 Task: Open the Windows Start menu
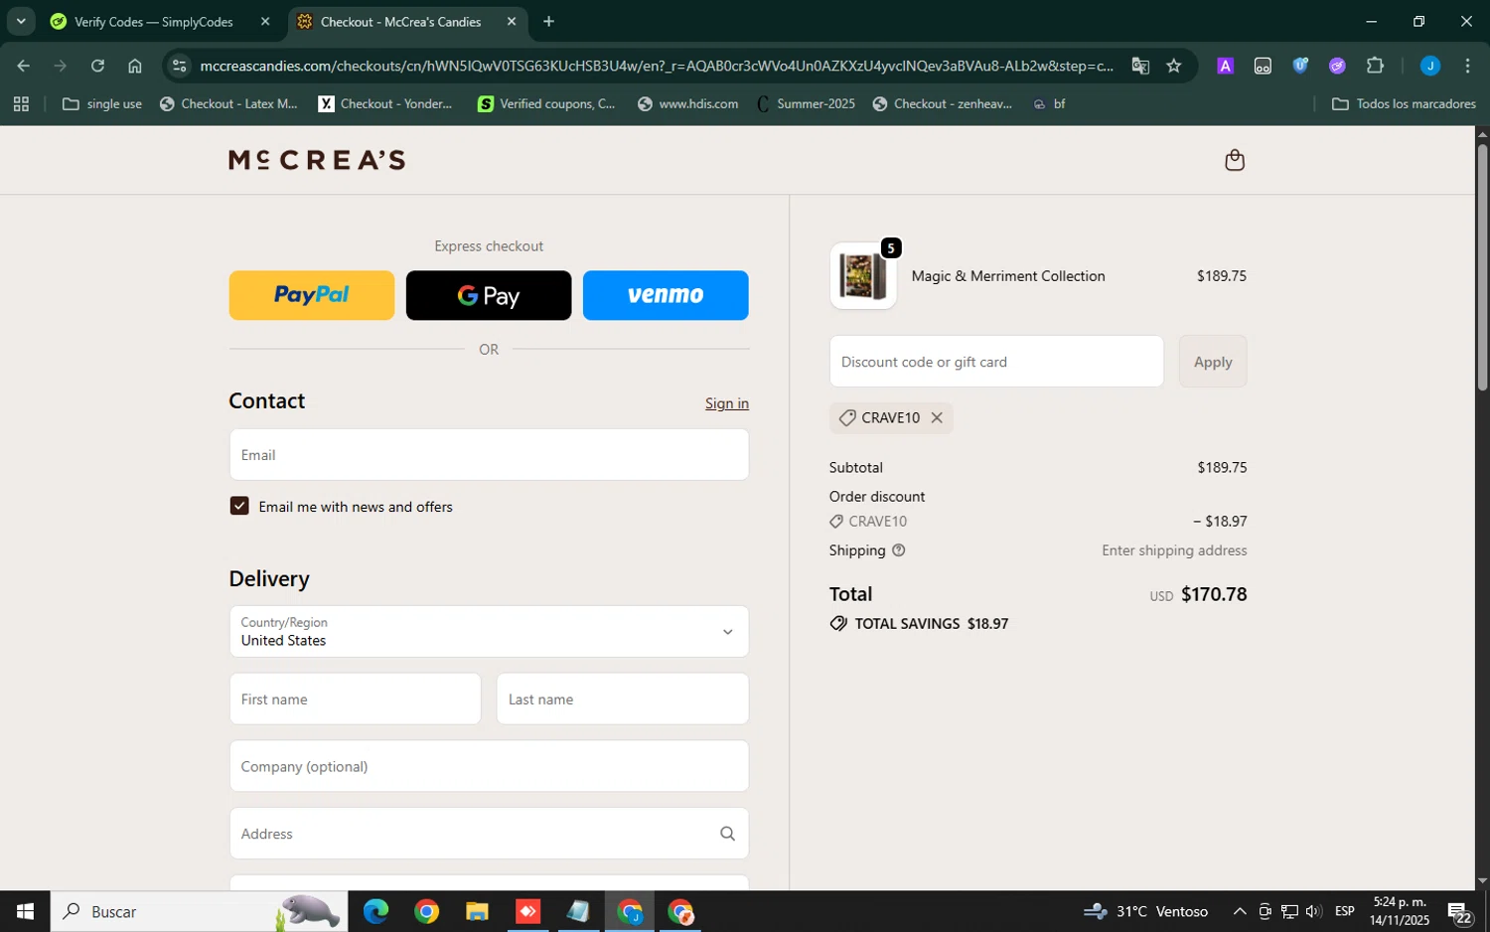pyautogui.click(x=25, y=911)
